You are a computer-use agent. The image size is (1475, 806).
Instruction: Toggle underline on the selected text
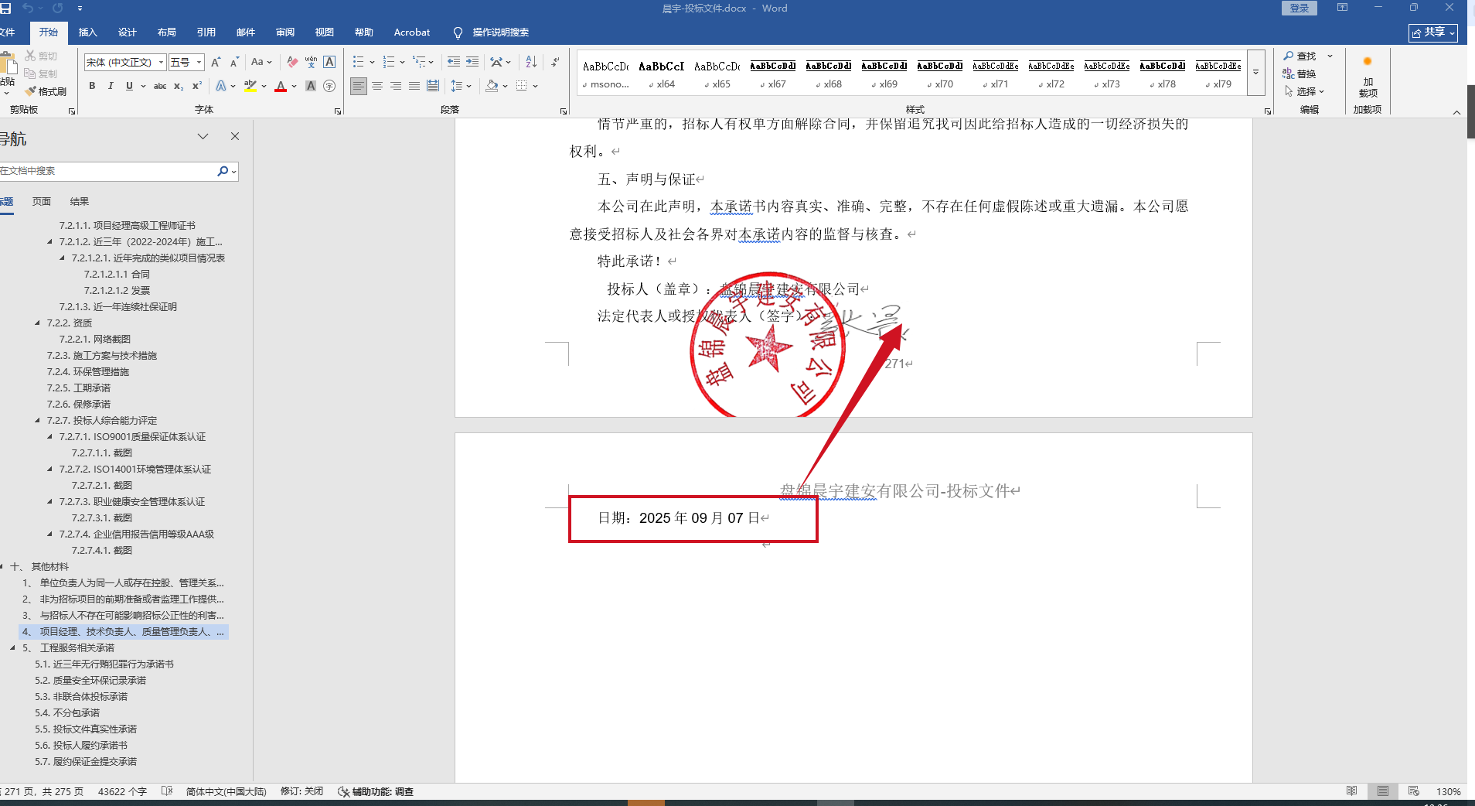pos(129,86)
